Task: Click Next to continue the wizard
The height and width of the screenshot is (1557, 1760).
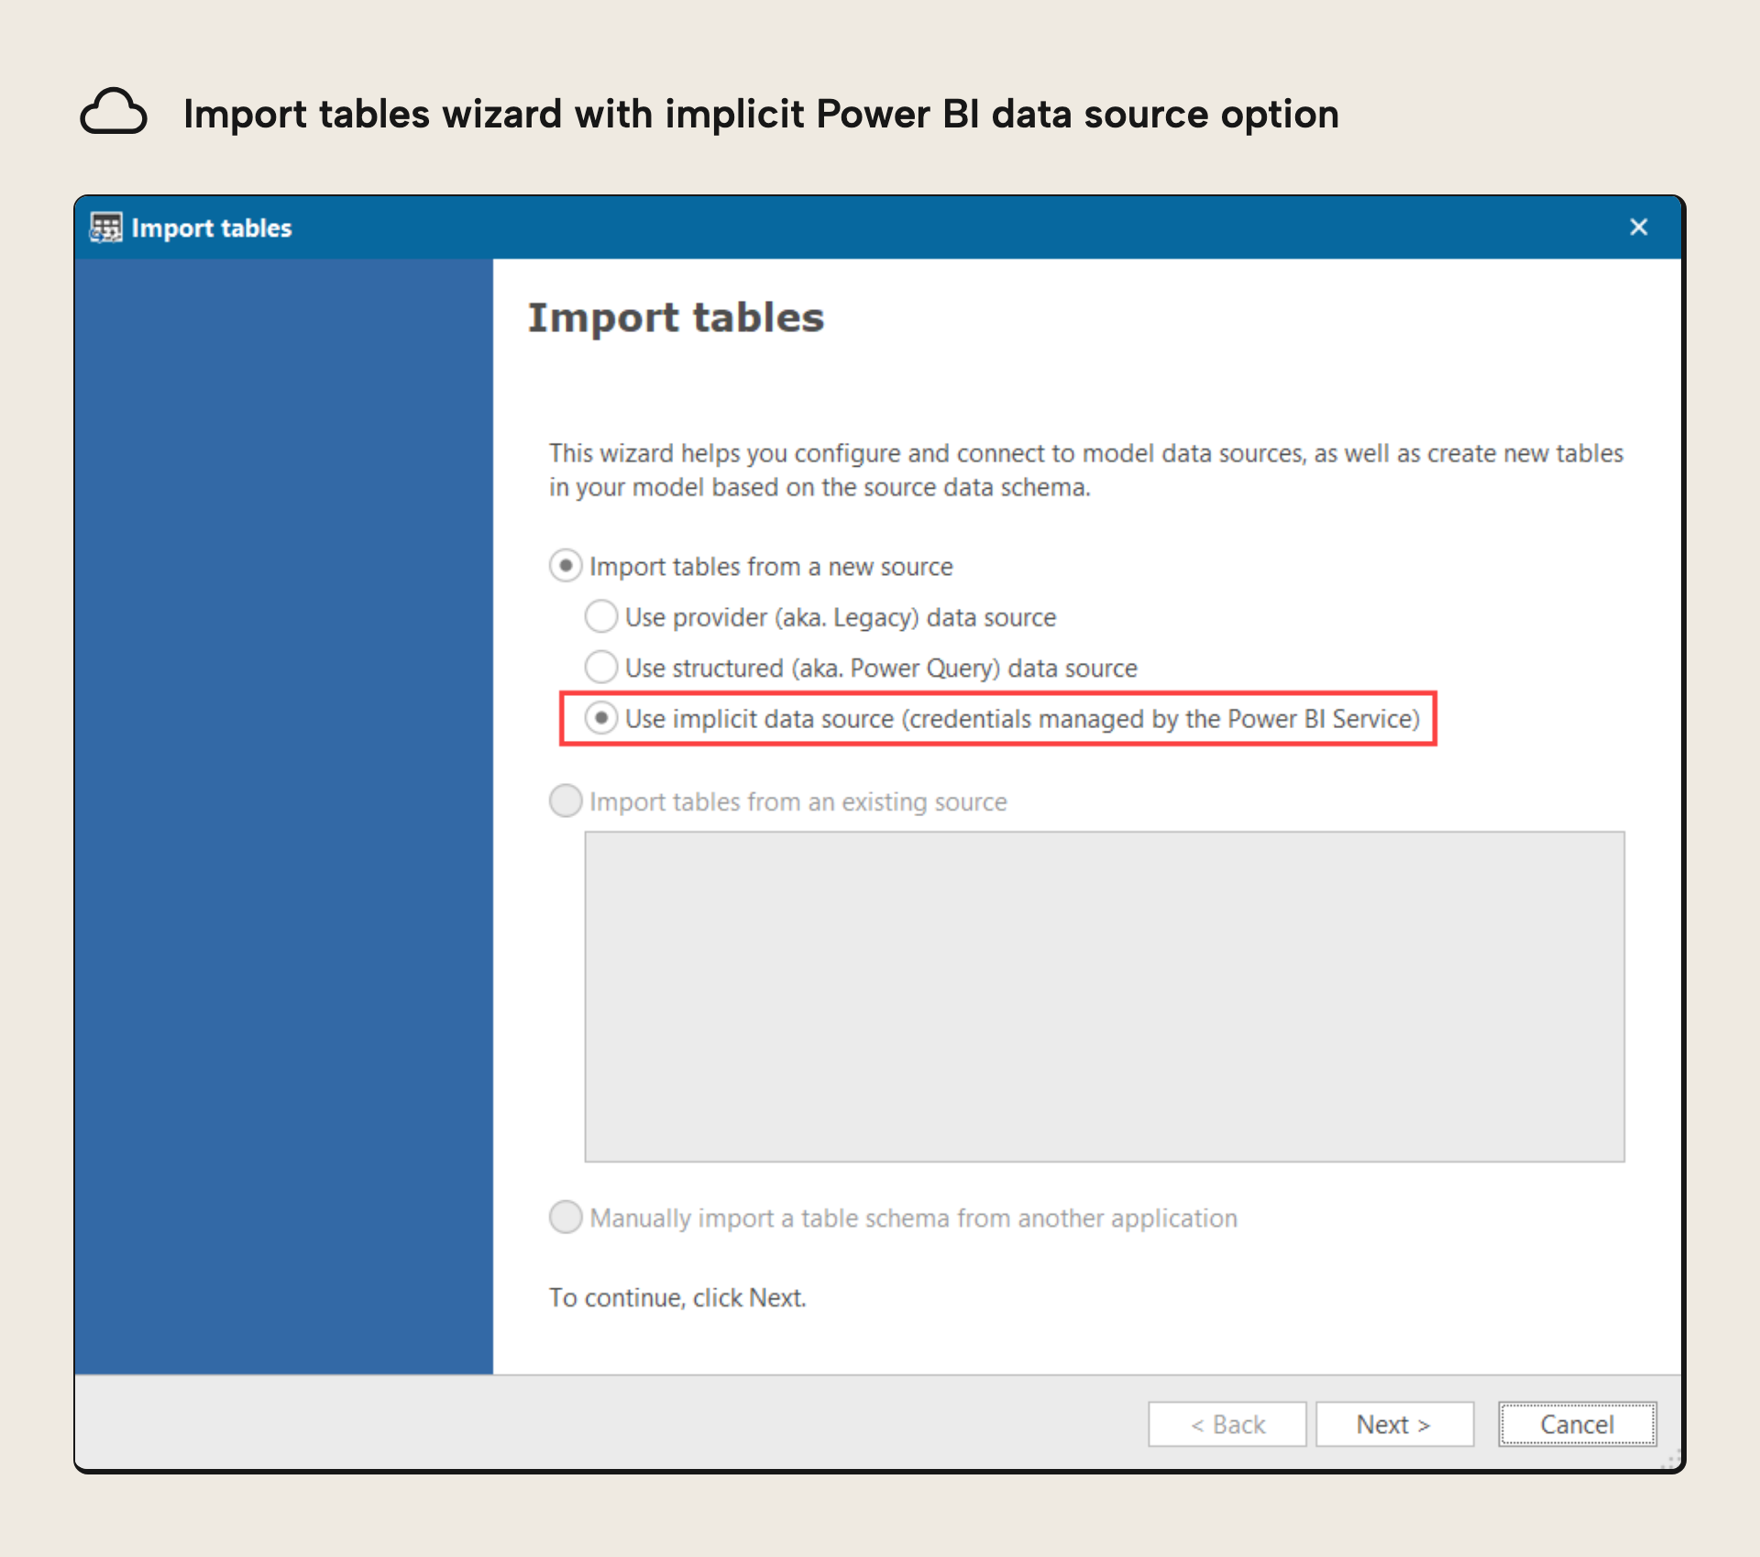Action: coord(1394,1424)
